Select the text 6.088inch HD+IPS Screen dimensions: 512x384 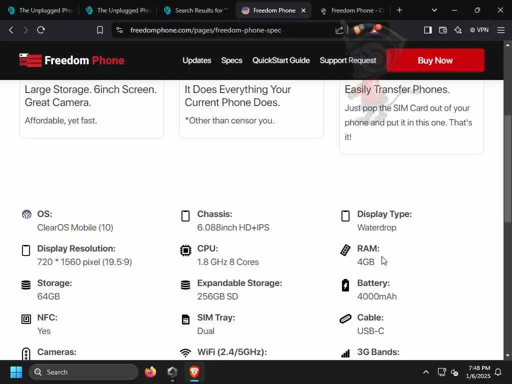tap(233, 227)
